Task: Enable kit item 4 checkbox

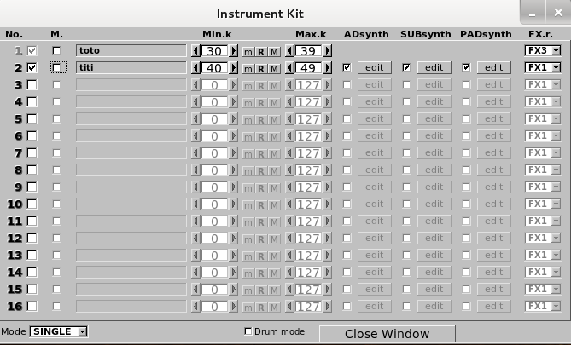Action: point(32,101)
